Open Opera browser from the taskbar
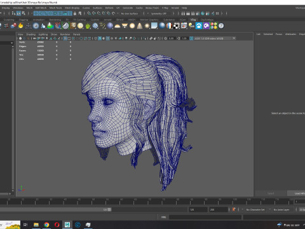The image size is (305, 229). [57, 225]
